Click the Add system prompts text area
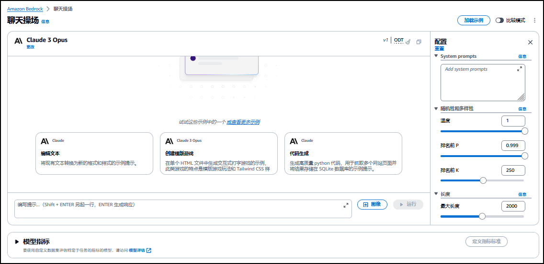The width and height of the screenshot is (544, 264). tap(483, 82)
